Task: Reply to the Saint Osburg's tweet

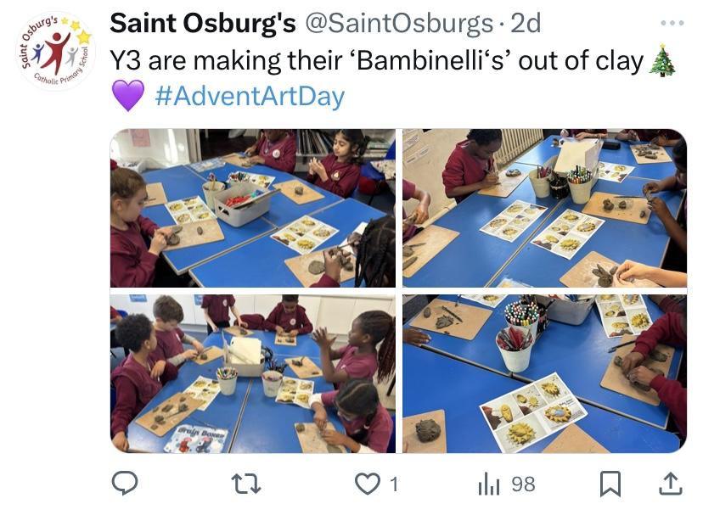Action: point(125,484)
